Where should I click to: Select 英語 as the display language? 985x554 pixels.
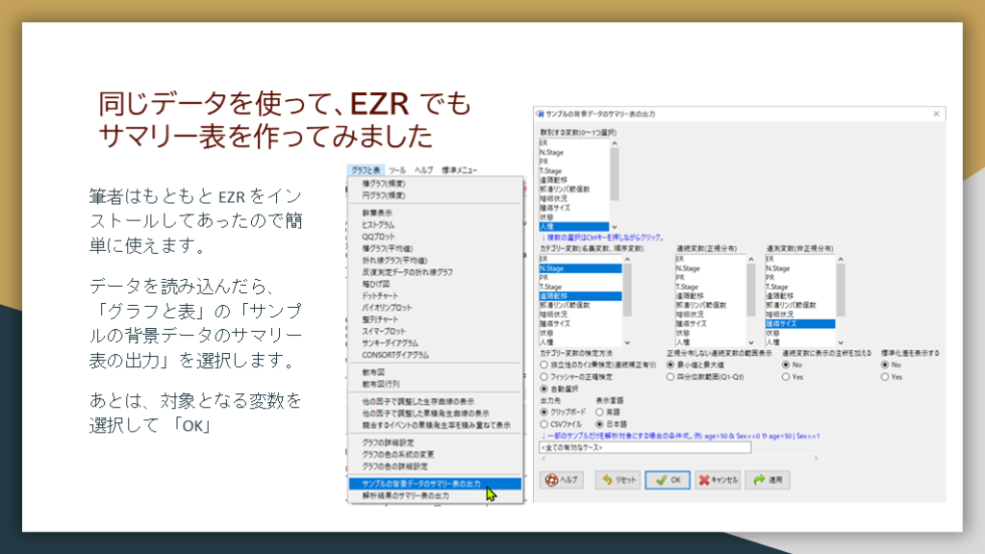tap(601, 413)
